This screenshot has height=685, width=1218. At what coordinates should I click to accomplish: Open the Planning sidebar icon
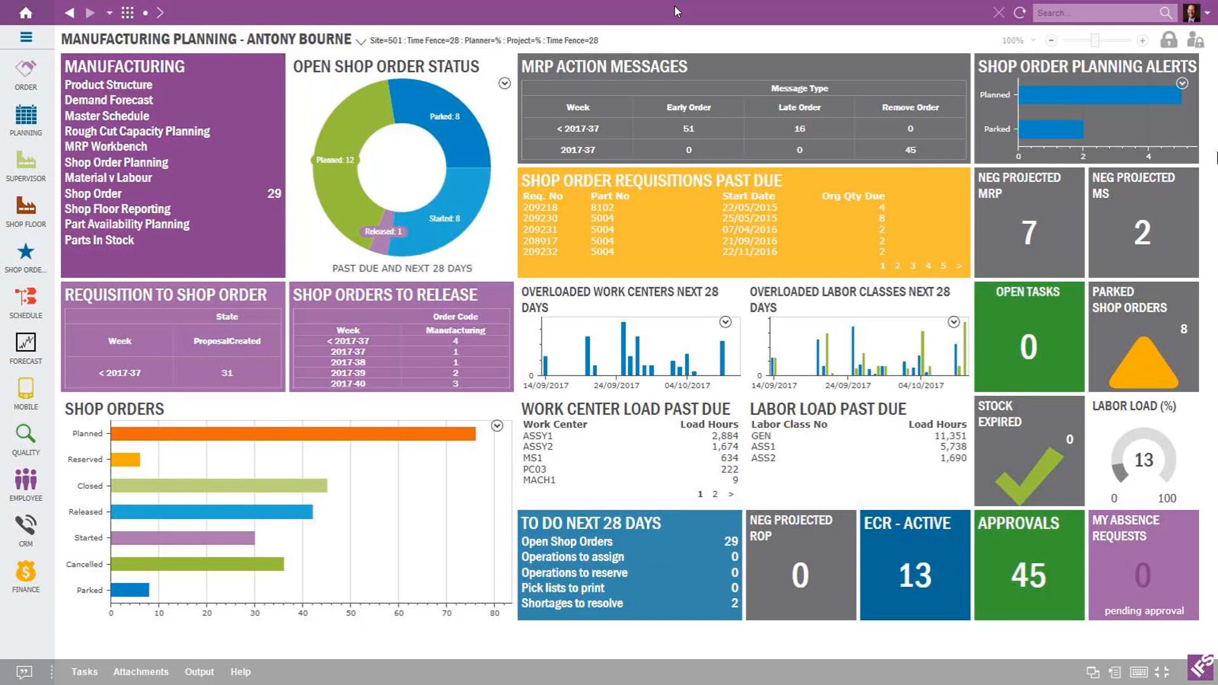(26, 121)
